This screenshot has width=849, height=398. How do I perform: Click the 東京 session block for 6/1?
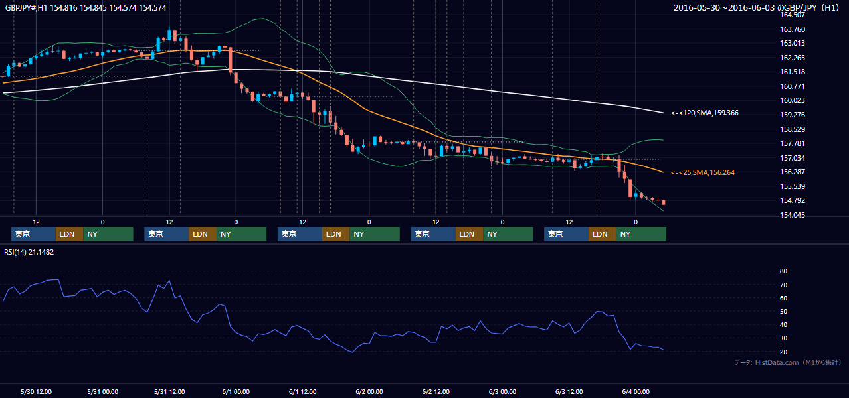click(x=300, y=234)
